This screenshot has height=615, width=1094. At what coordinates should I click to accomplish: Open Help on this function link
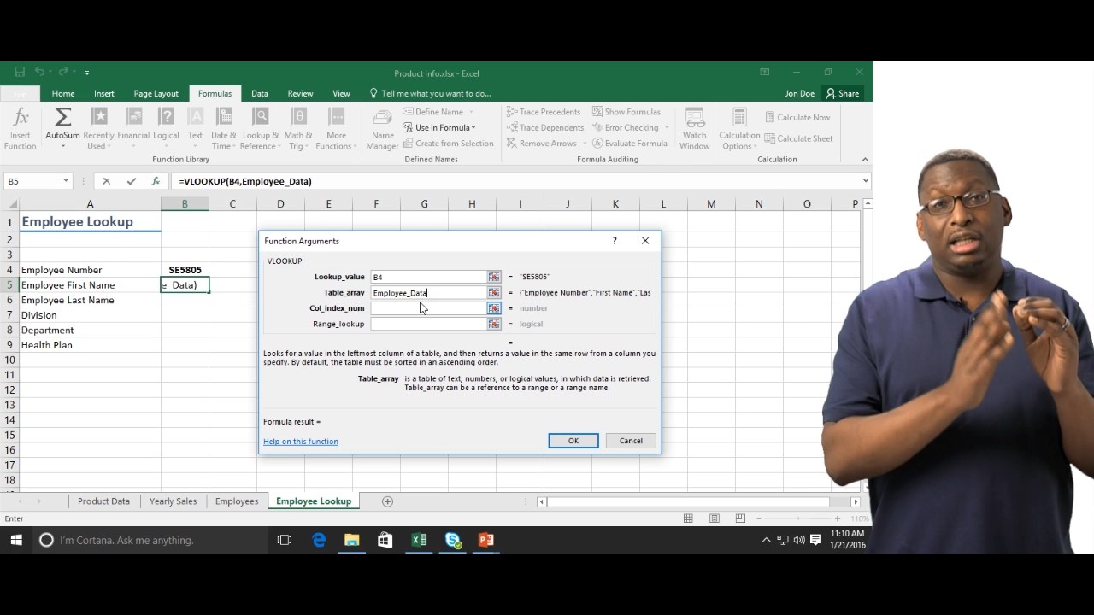click(x=301, y=442)
